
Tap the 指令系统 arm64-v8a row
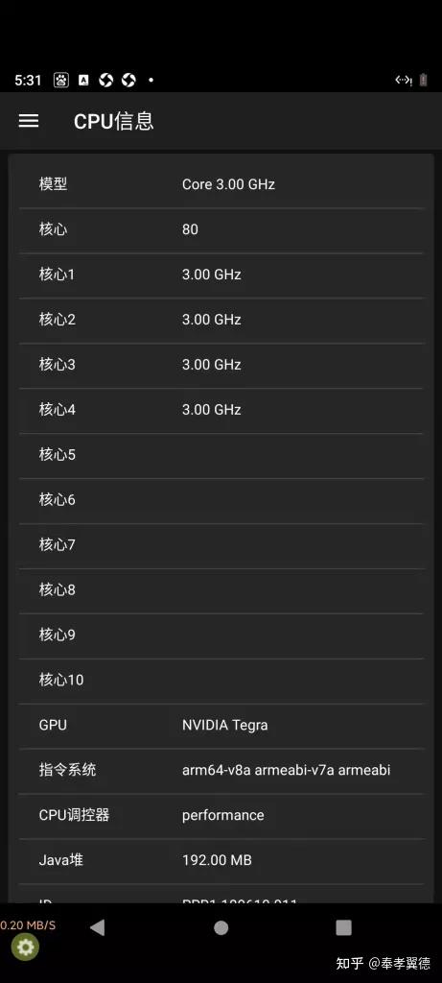(x=221, y=771)
